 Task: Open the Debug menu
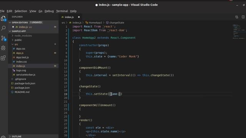click(49, 11)
